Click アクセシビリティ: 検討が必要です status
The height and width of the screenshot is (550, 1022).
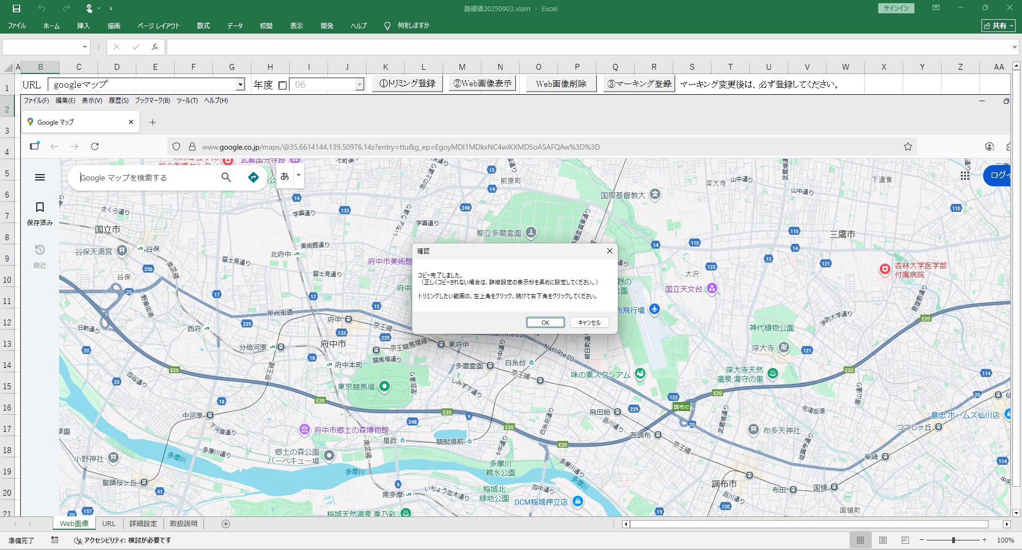tap(122, 540)
